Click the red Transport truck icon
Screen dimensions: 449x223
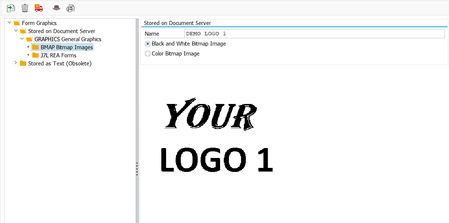point(39,8)
